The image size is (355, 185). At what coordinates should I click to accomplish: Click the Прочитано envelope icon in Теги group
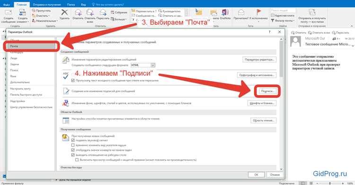tap(241, 12)
